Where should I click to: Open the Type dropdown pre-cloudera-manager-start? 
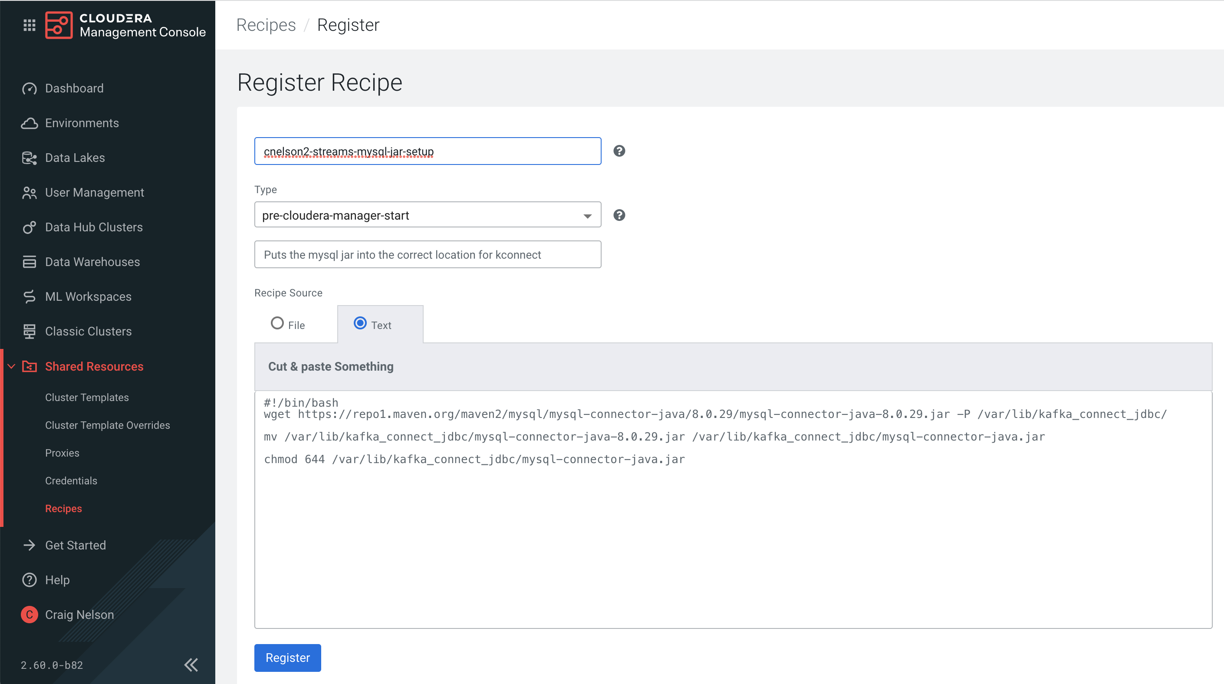pos(427,215)
